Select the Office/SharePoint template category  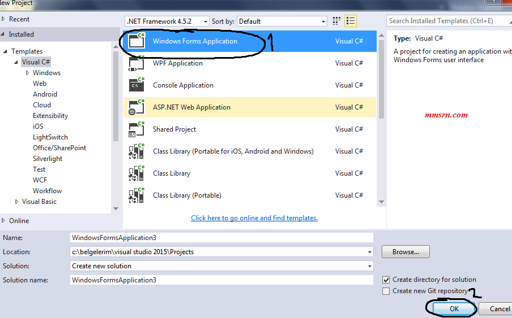pos(59,148)
